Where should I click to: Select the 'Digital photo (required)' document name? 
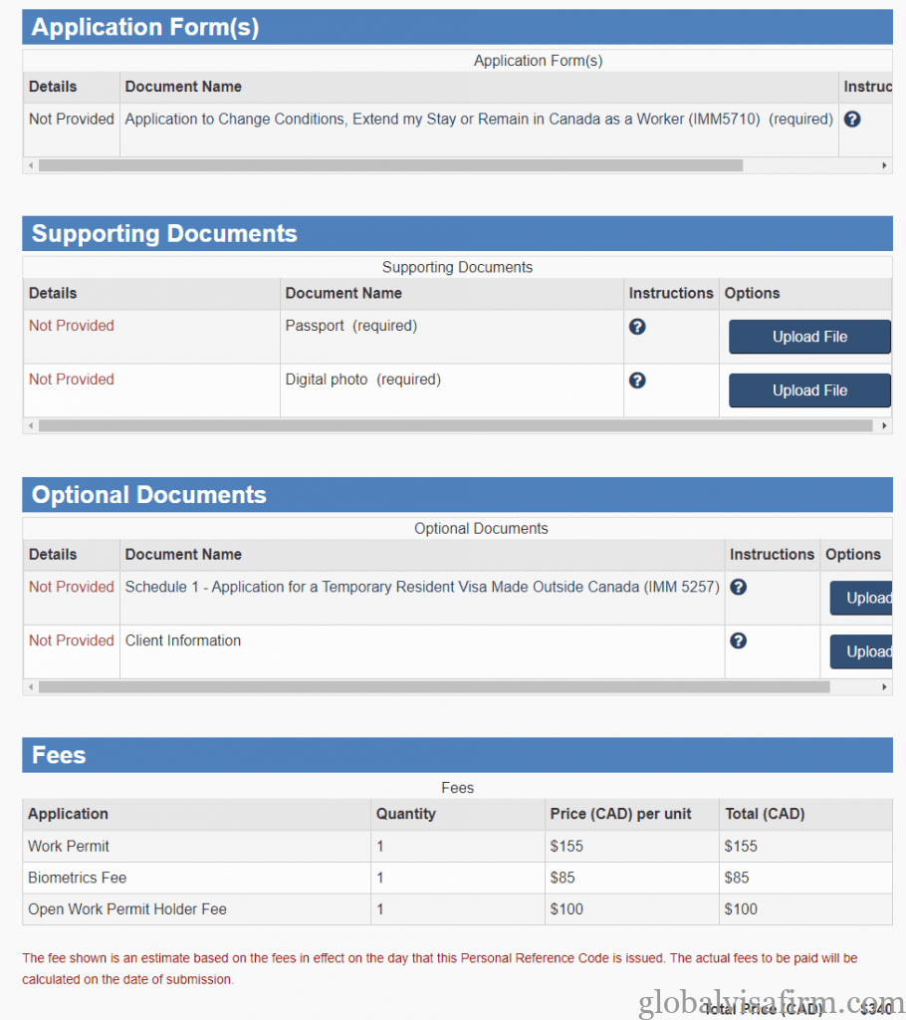tap(363, 380)
